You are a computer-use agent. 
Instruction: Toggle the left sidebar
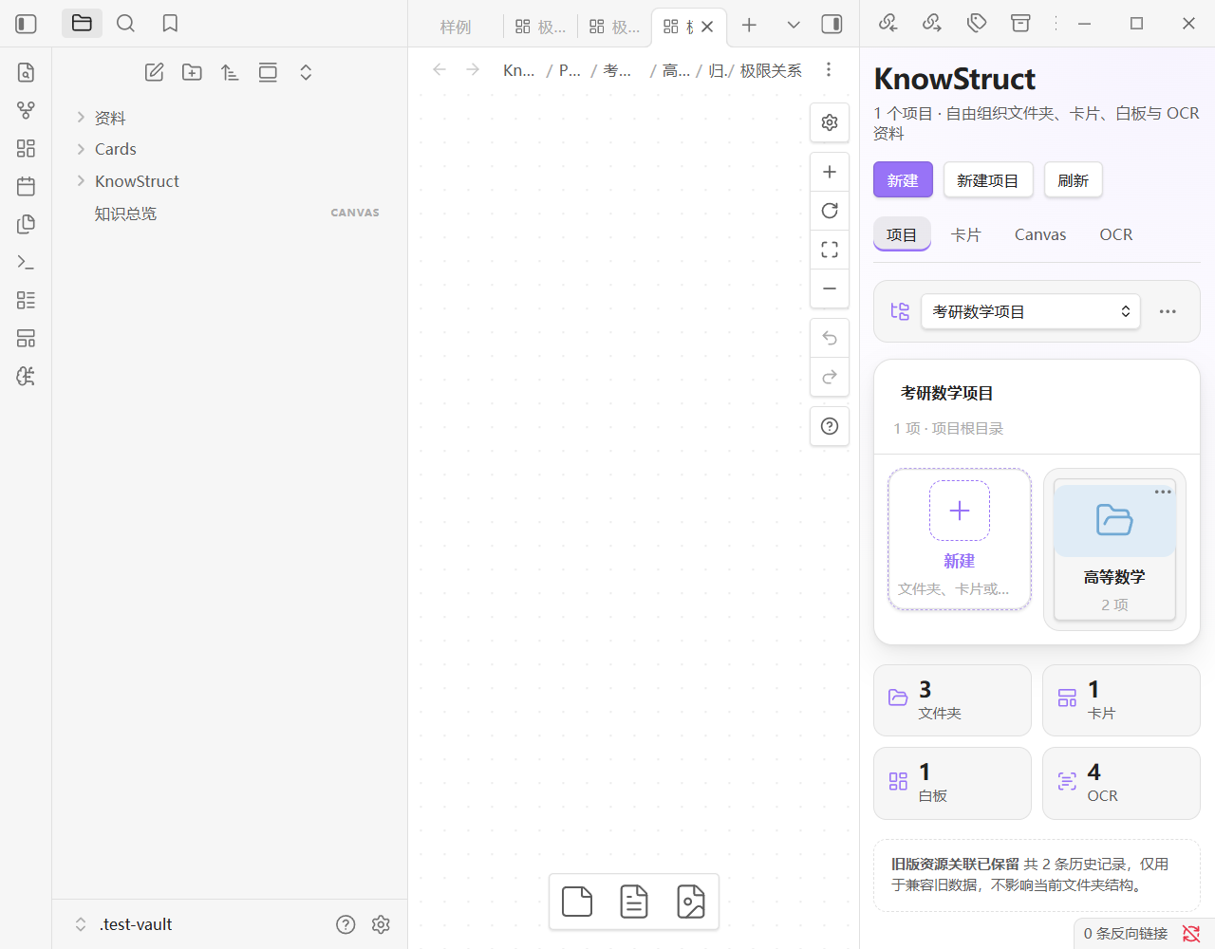point(27,24)
